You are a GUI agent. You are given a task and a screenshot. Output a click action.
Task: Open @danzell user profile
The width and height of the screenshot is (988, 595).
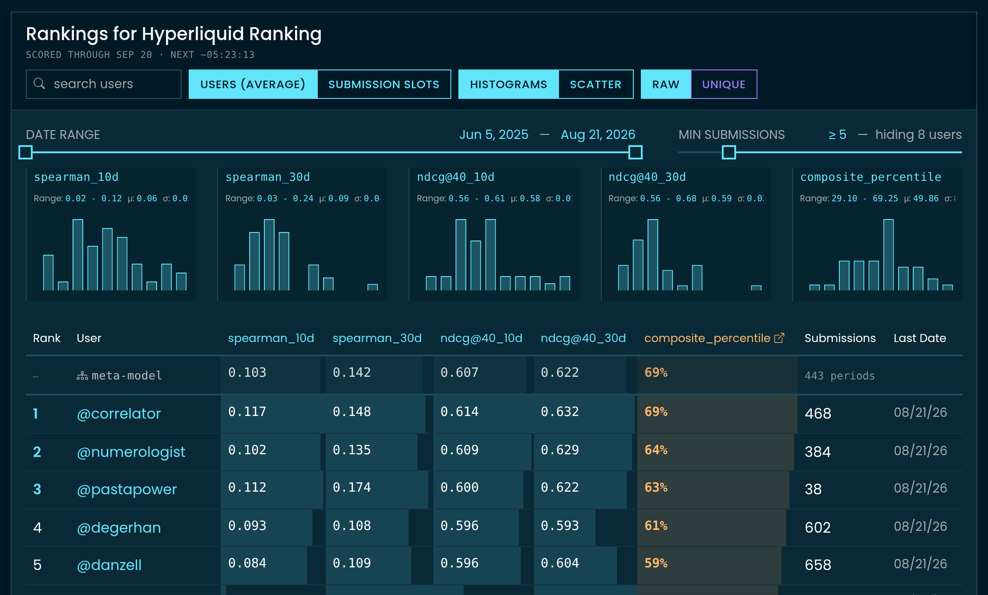[109, 565]
